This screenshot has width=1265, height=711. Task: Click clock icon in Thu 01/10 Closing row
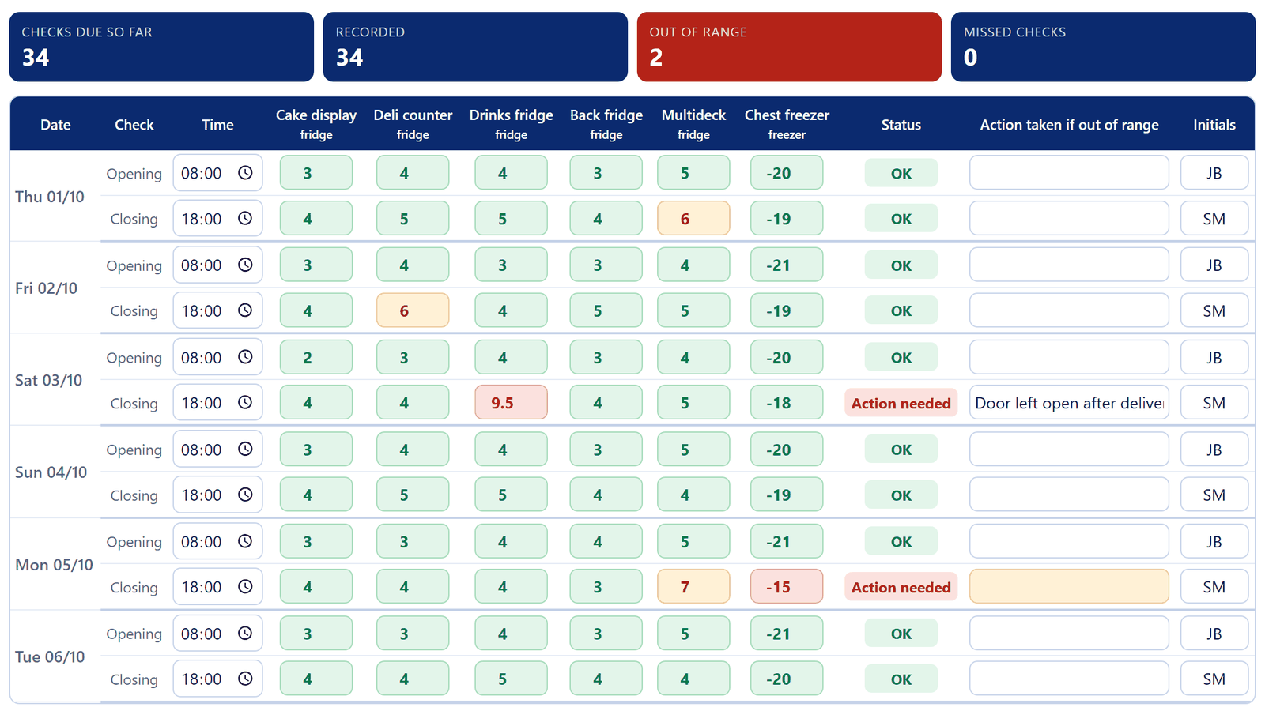(245, 219)
